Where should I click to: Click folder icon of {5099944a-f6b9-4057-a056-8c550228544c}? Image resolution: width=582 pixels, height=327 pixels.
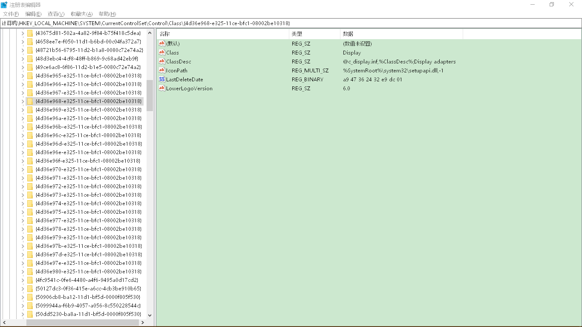click(30, 306)
